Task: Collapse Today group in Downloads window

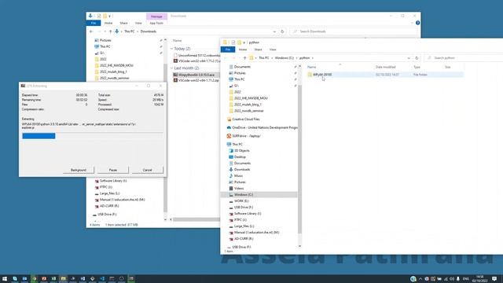Action: coord(172,49)
